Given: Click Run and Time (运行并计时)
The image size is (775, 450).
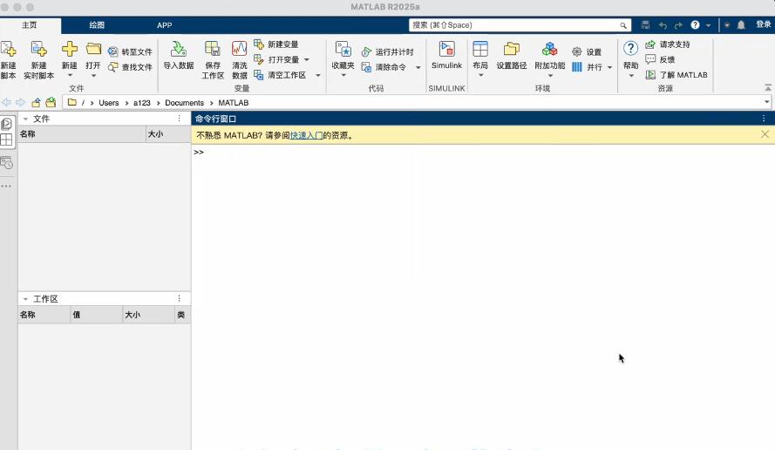Looking at the screenshot, I should [x=387, y=52].
